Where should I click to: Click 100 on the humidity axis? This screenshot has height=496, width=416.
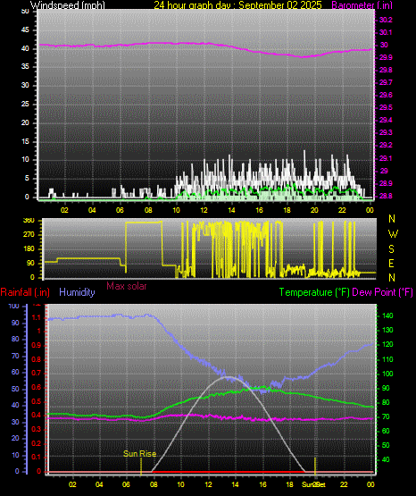pyautogui.click(x=13, y=307)
